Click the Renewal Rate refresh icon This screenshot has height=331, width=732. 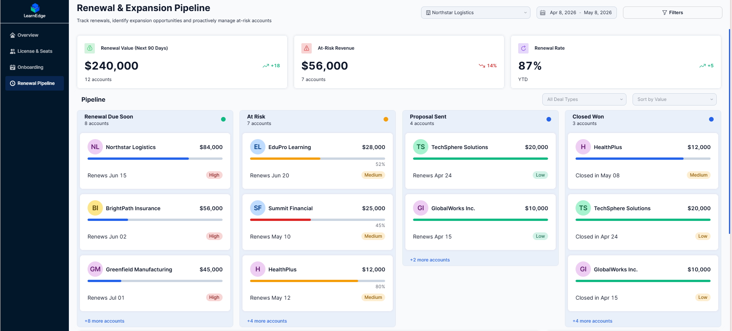click(x=523, y=48)
